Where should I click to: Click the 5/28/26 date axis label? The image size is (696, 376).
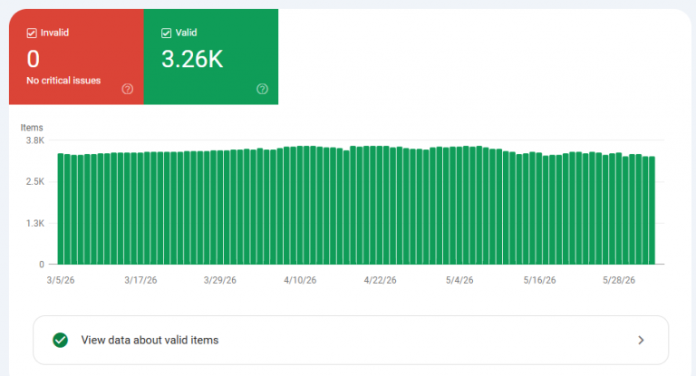[x=619, y=280]
